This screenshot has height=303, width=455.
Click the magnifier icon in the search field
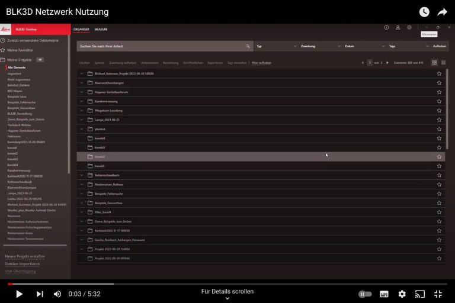[x=248, y=46]
